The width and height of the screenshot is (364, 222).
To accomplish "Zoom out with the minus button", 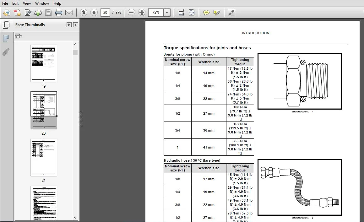I will pos(131,13).
